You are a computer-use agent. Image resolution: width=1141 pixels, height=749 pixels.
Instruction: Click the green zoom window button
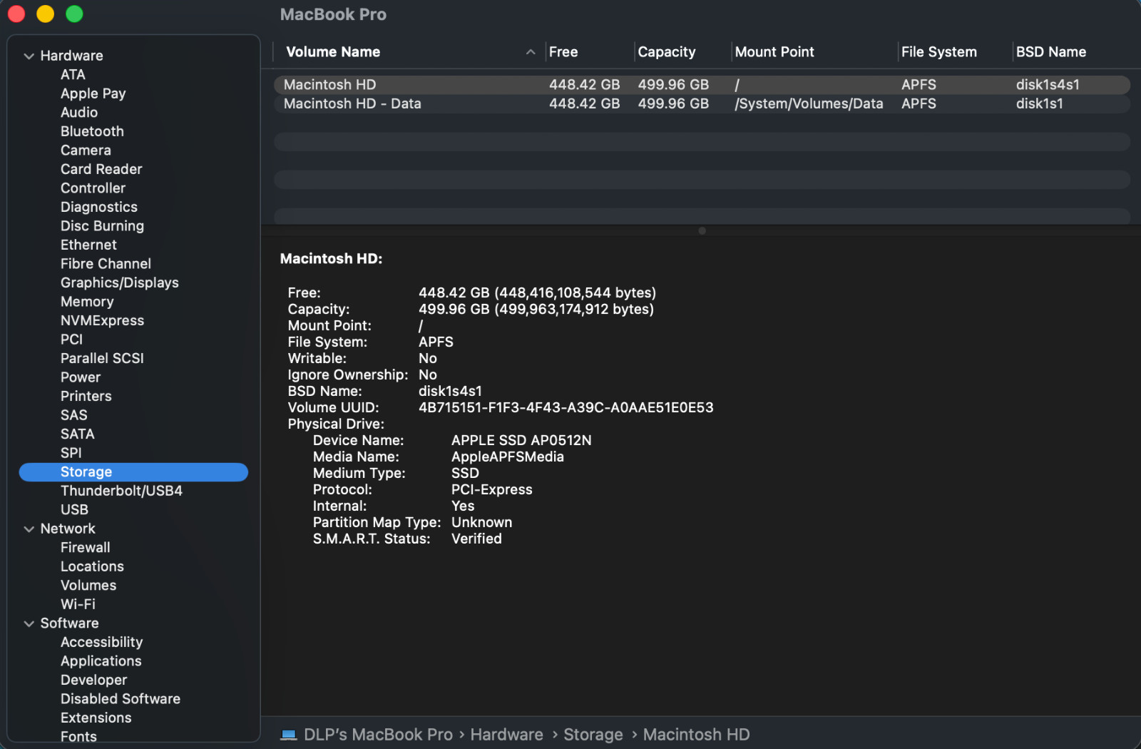pos(74,14)
